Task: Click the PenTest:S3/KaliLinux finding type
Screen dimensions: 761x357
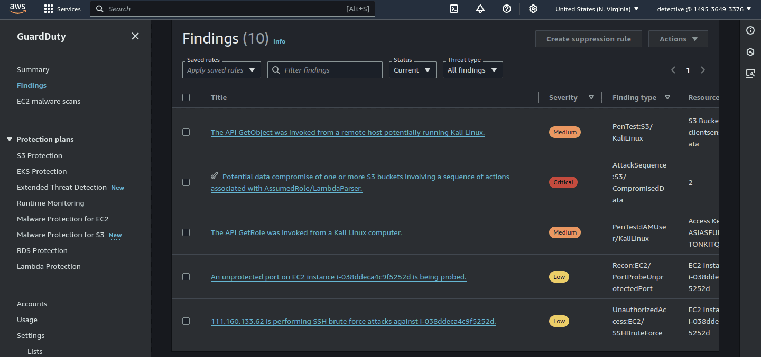Action: click(633, 132)
